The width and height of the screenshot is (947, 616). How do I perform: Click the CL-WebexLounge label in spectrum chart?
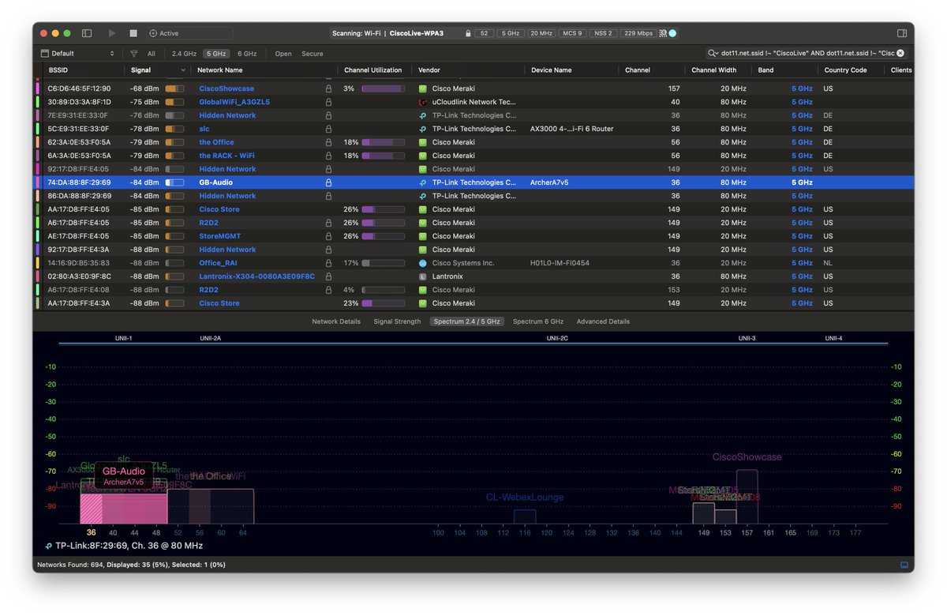click(525, 498)
